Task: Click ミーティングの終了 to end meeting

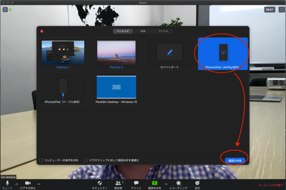Action: pyautogui.click(x=271, y=185)
